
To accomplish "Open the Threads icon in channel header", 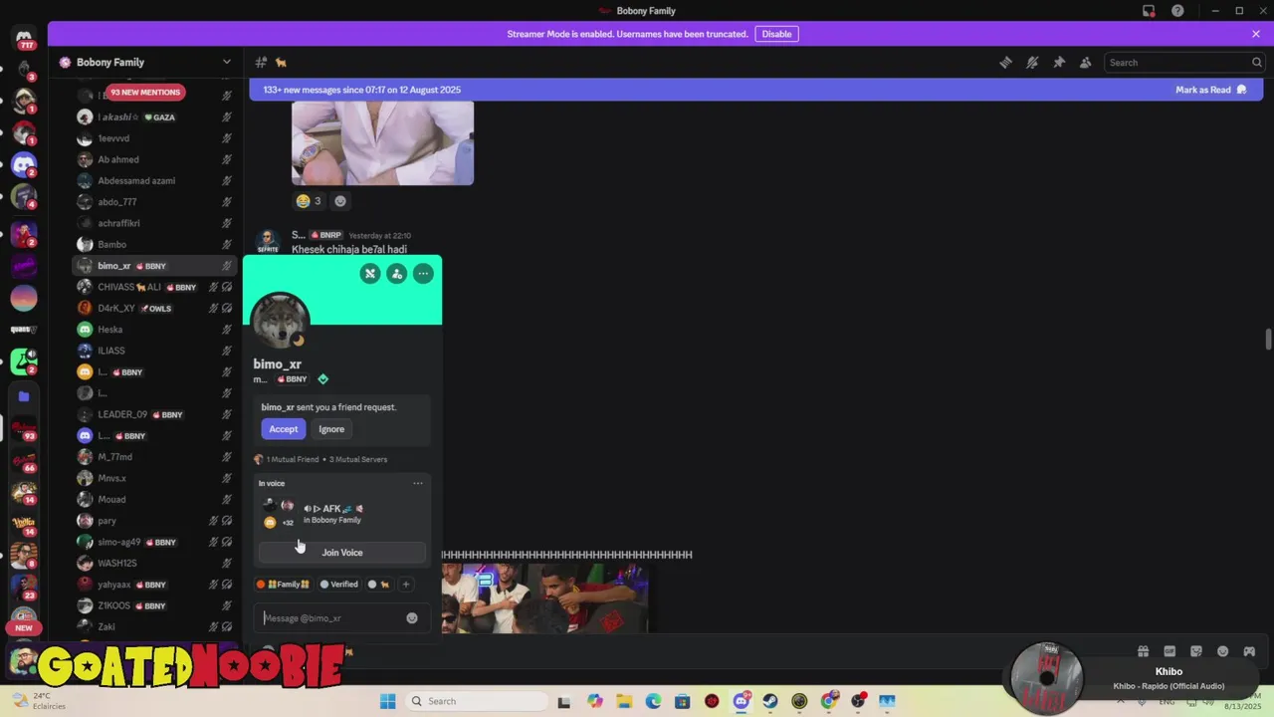I will coord(1005,62).
